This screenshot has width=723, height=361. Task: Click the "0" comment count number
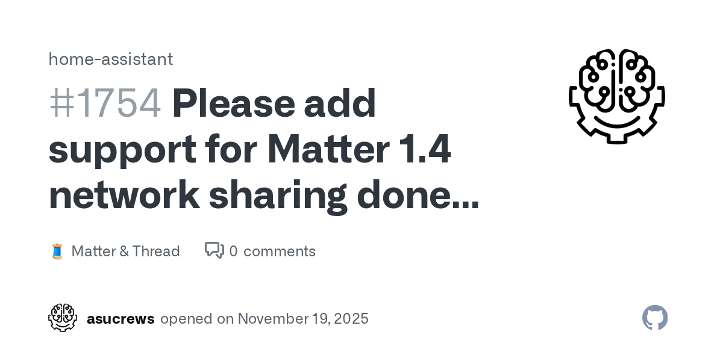coord(233,251)
